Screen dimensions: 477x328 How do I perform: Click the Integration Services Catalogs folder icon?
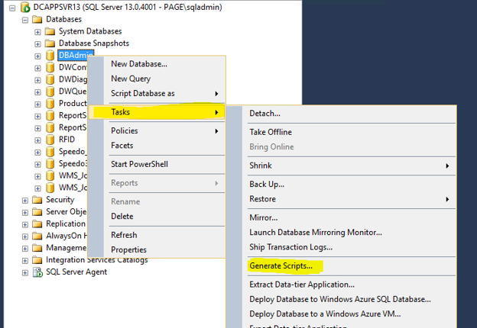click(37, 260)
